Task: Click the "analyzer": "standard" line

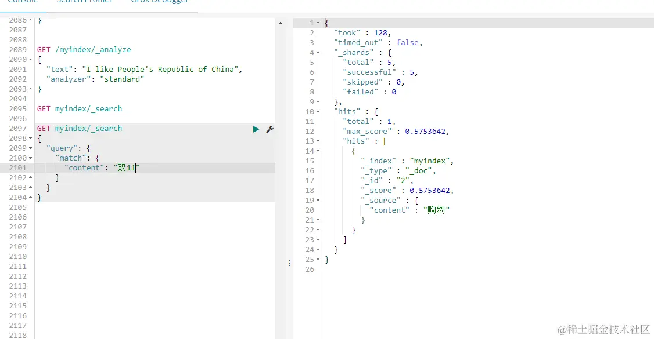Action: tap(95, 79)
